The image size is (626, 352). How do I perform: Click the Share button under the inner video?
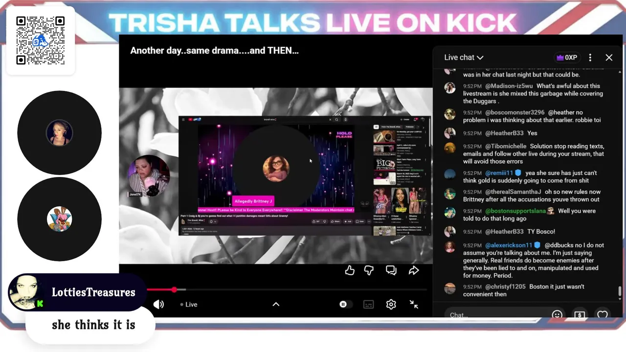click(336, 221)
